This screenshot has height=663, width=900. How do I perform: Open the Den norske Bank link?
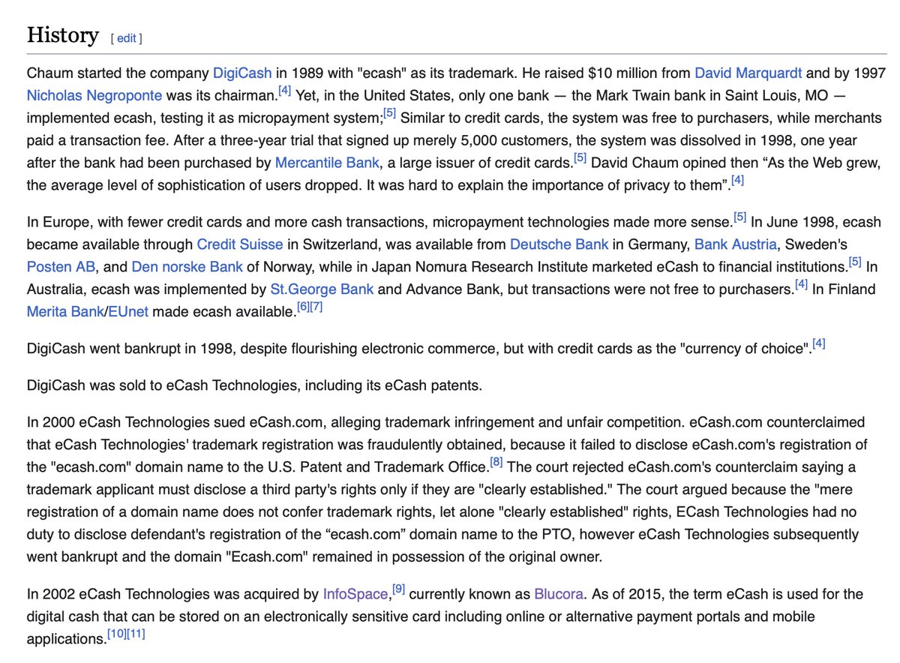click(x=187, y=267)
